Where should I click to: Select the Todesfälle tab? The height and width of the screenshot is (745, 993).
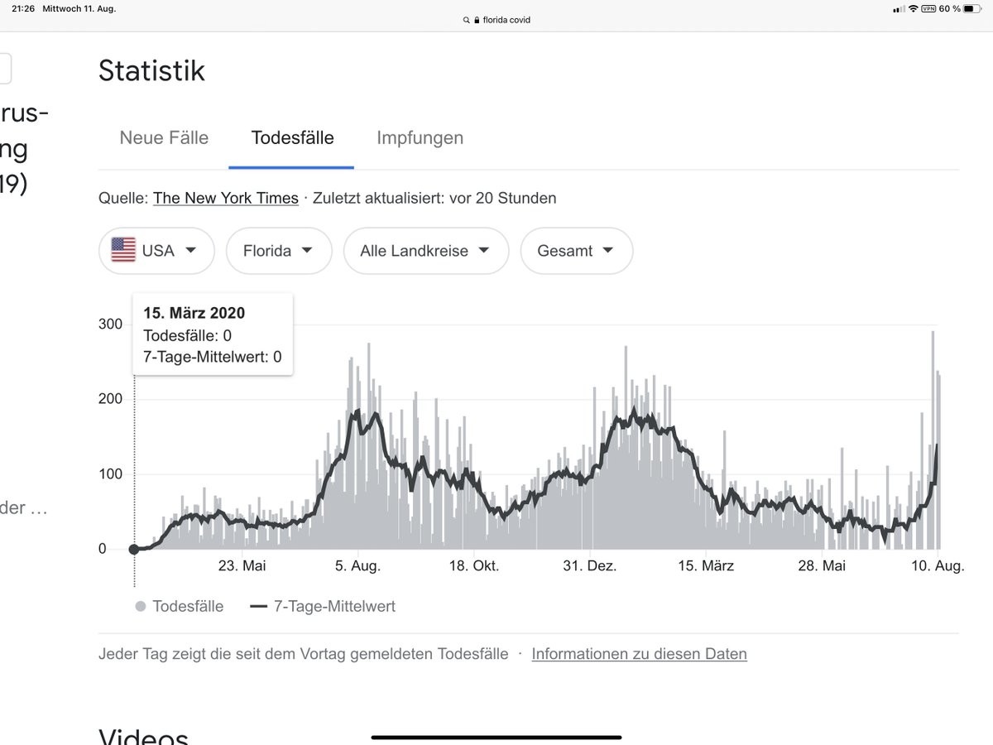tap(292, 138)
